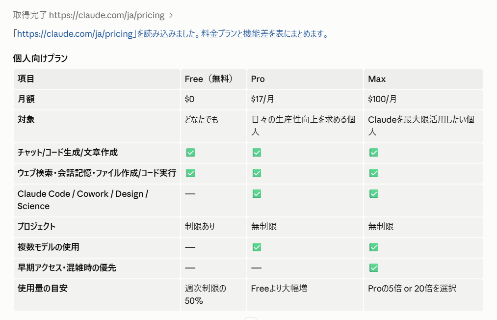Click the Free dash for Claude Code / Cowork

pyautogui.click(x=190, y=194)
